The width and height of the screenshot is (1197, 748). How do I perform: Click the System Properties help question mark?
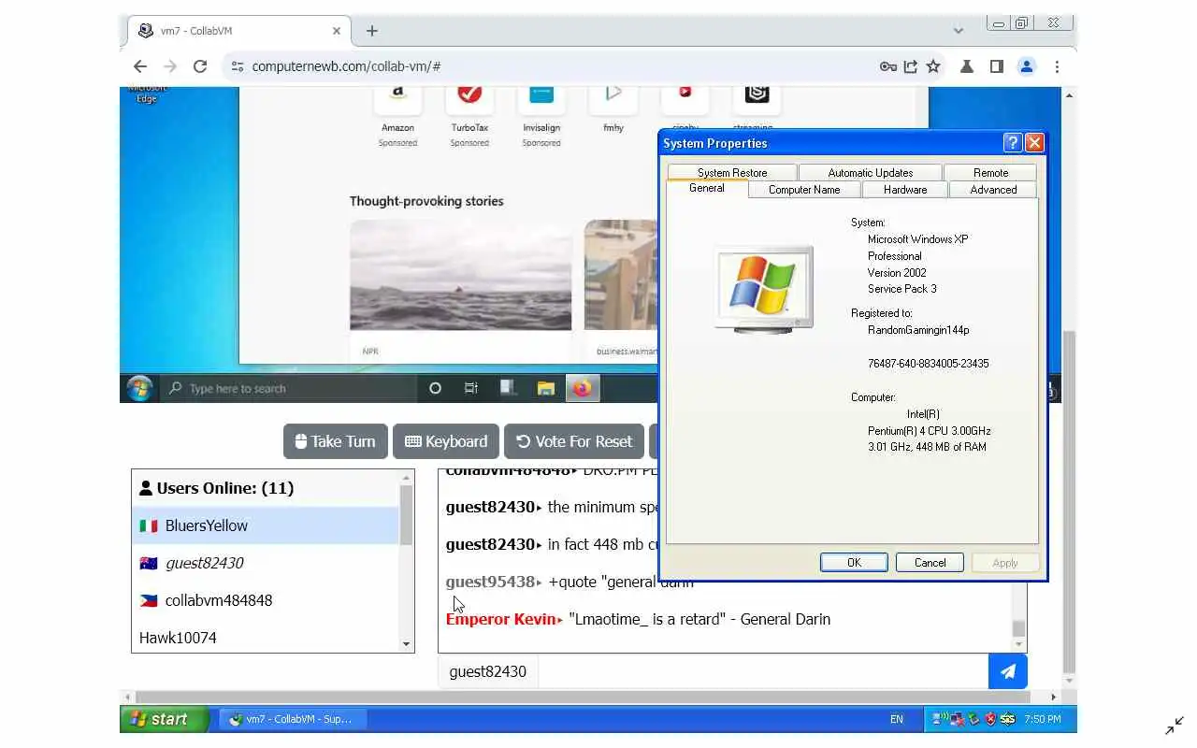coord(1013,142)
